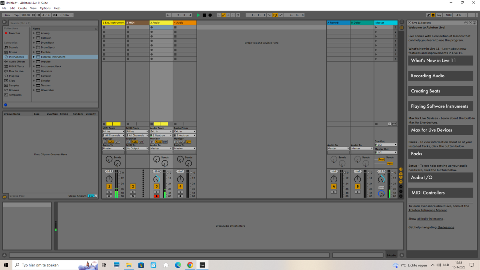The height and width of the screenshot is (270, 480).
Task: Open Favorites collection in browser
Action: 14,33
